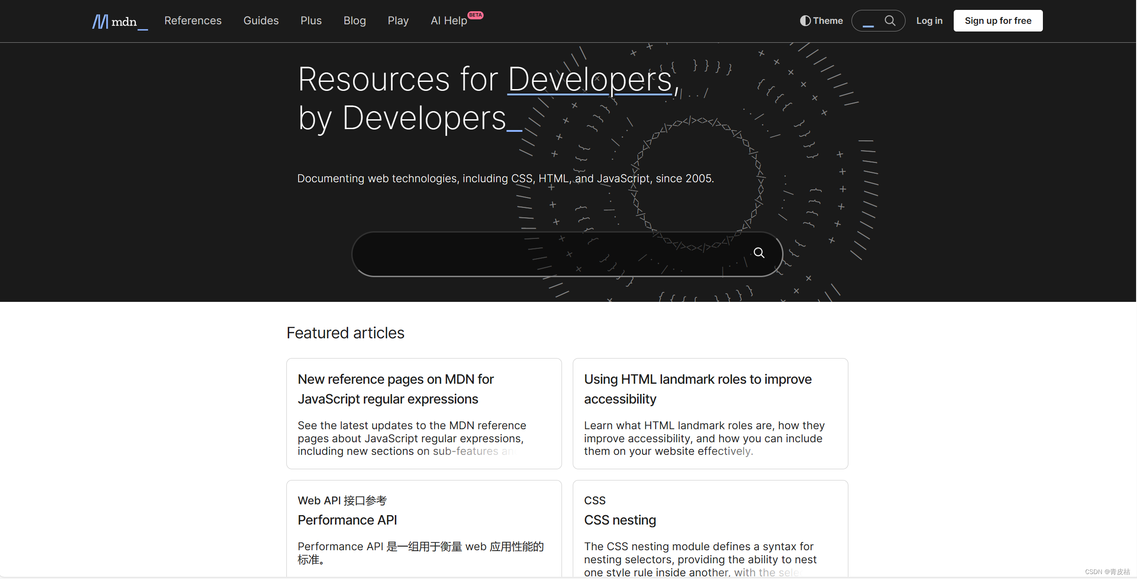This screenshot has width=1137, height=579.
Task: Click the header search magnifier icon
Action: coord(890,21)
